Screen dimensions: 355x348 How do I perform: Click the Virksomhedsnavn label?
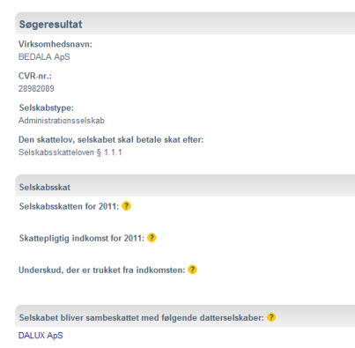tap(55, 44)
